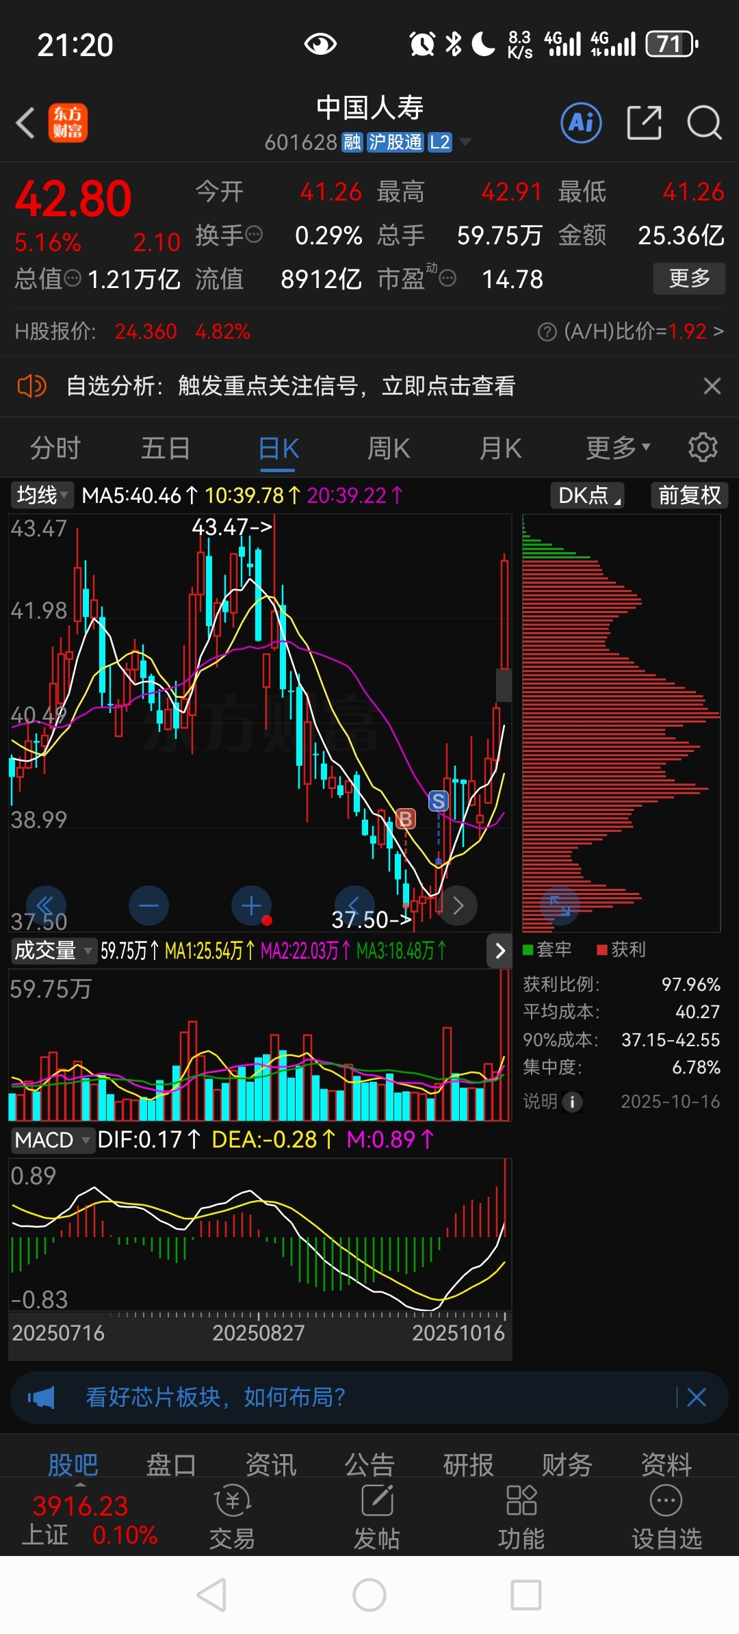Image resolution: width=739 pixels, height=1634 pixels.
Task: Open the search magnifier icon
Action: click(x=704, y=123)
